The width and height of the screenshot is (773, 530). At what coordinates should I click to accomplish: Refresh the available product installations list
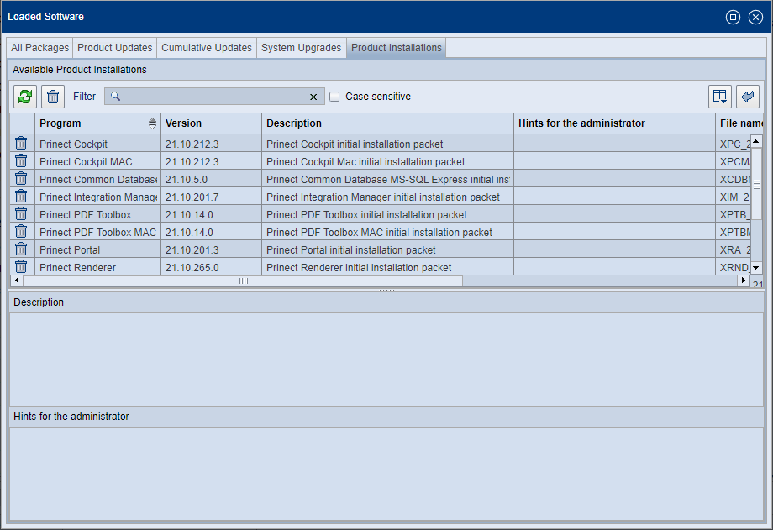24,96
